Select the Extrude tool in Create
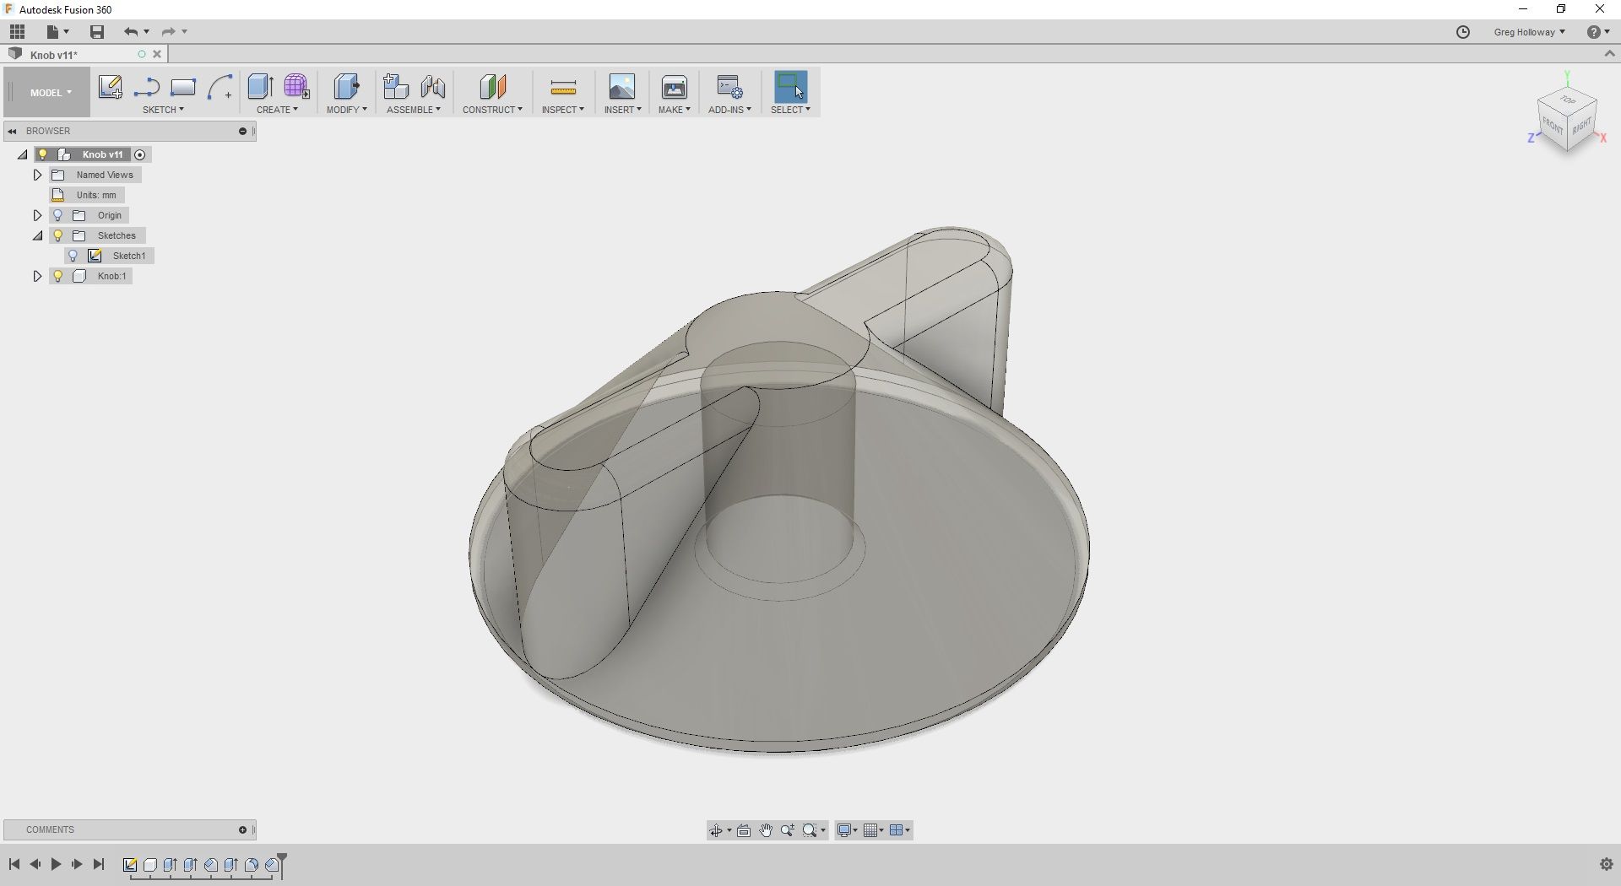This screenshot has height=886, width=1621. pyautogui.click(x=260, y=87)
